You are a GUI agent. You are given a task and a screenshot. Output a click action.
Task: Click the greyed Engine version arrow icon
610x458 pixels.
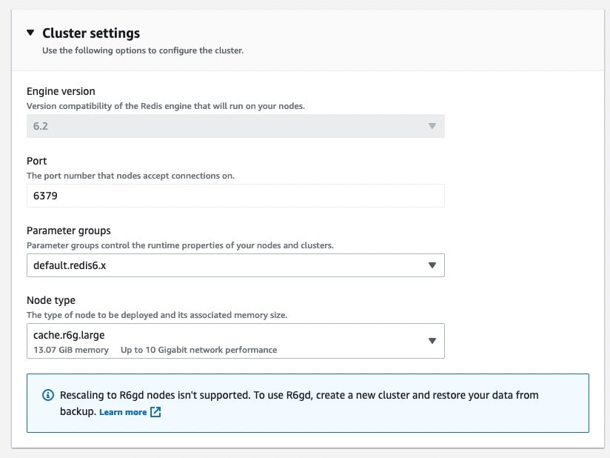(x=432, y=126)
